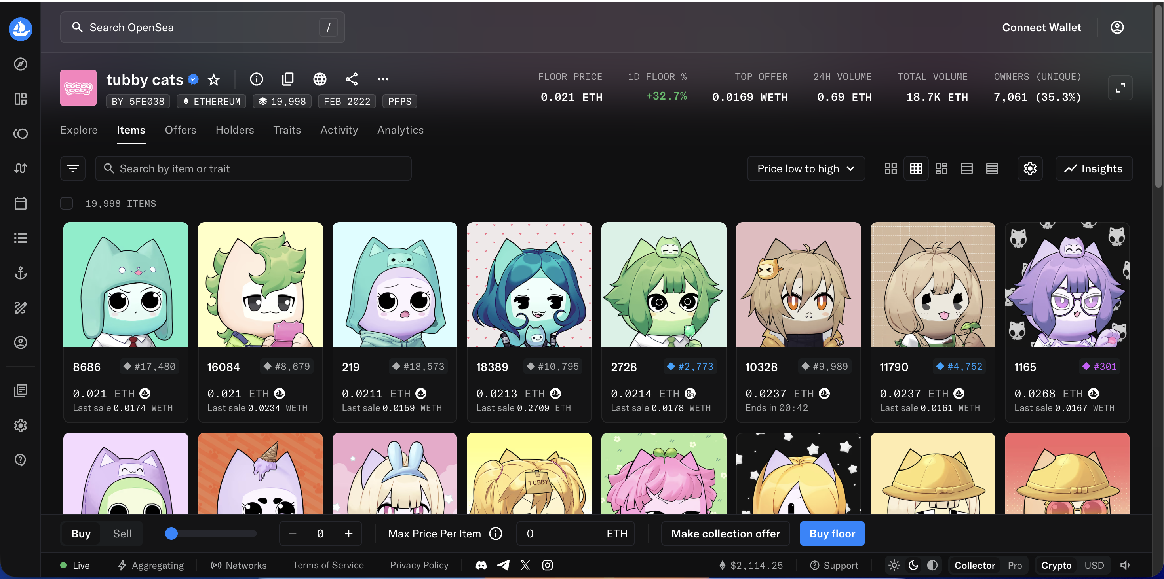Open the Privacy Policy link
1164x579 pixels.
[419, 565]
